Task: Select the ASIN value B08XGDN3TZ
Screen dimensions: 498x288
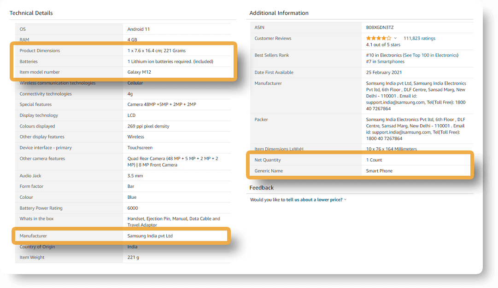Action: 380,28
